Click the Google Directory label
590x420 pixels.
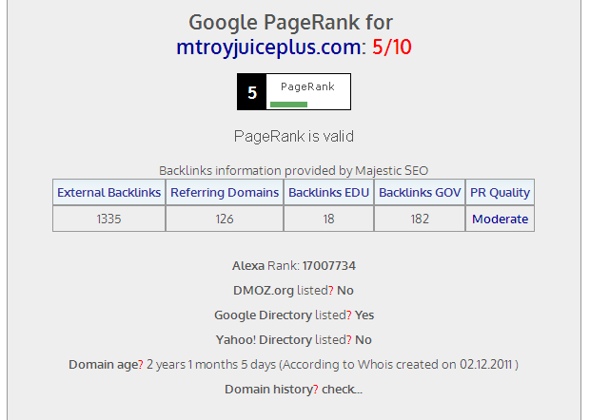coord(263,315)
